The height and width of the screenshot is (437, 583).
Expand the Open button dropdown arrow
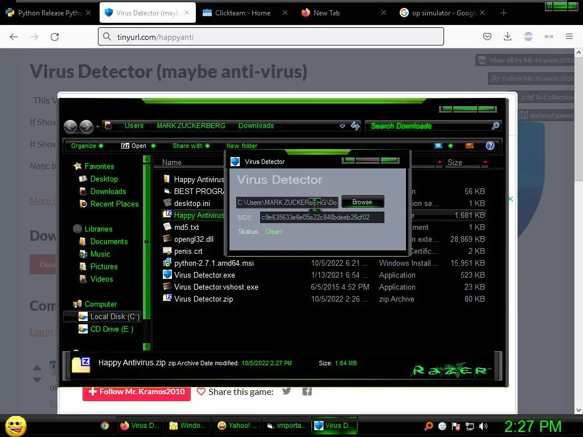(153, 146)
